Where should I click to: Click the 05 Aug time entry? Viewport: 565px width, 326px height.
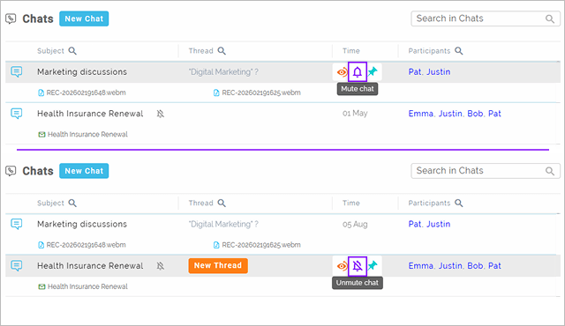tap(355, 225)
